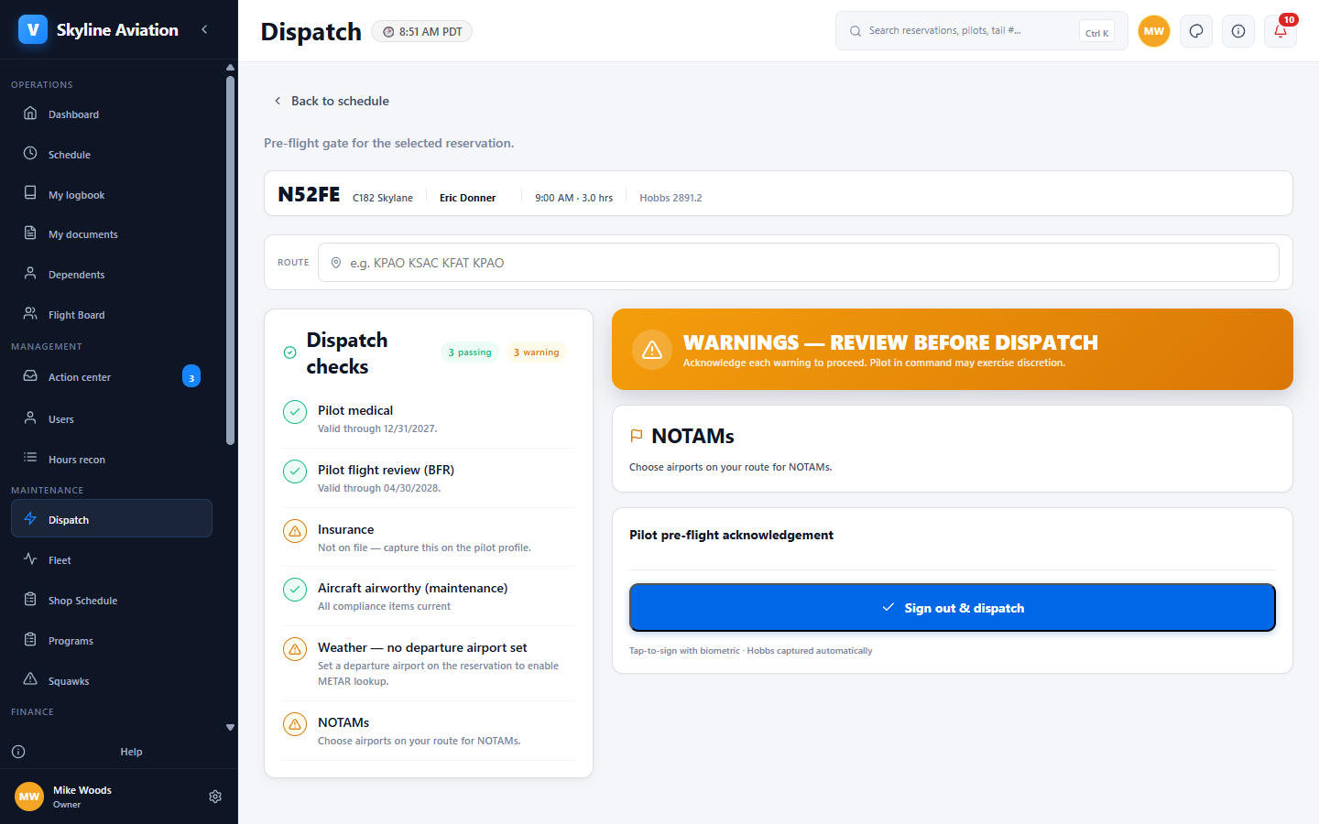Go to Hours recon menu item
The image size is (1319, 824).
[x=112, y=460]
